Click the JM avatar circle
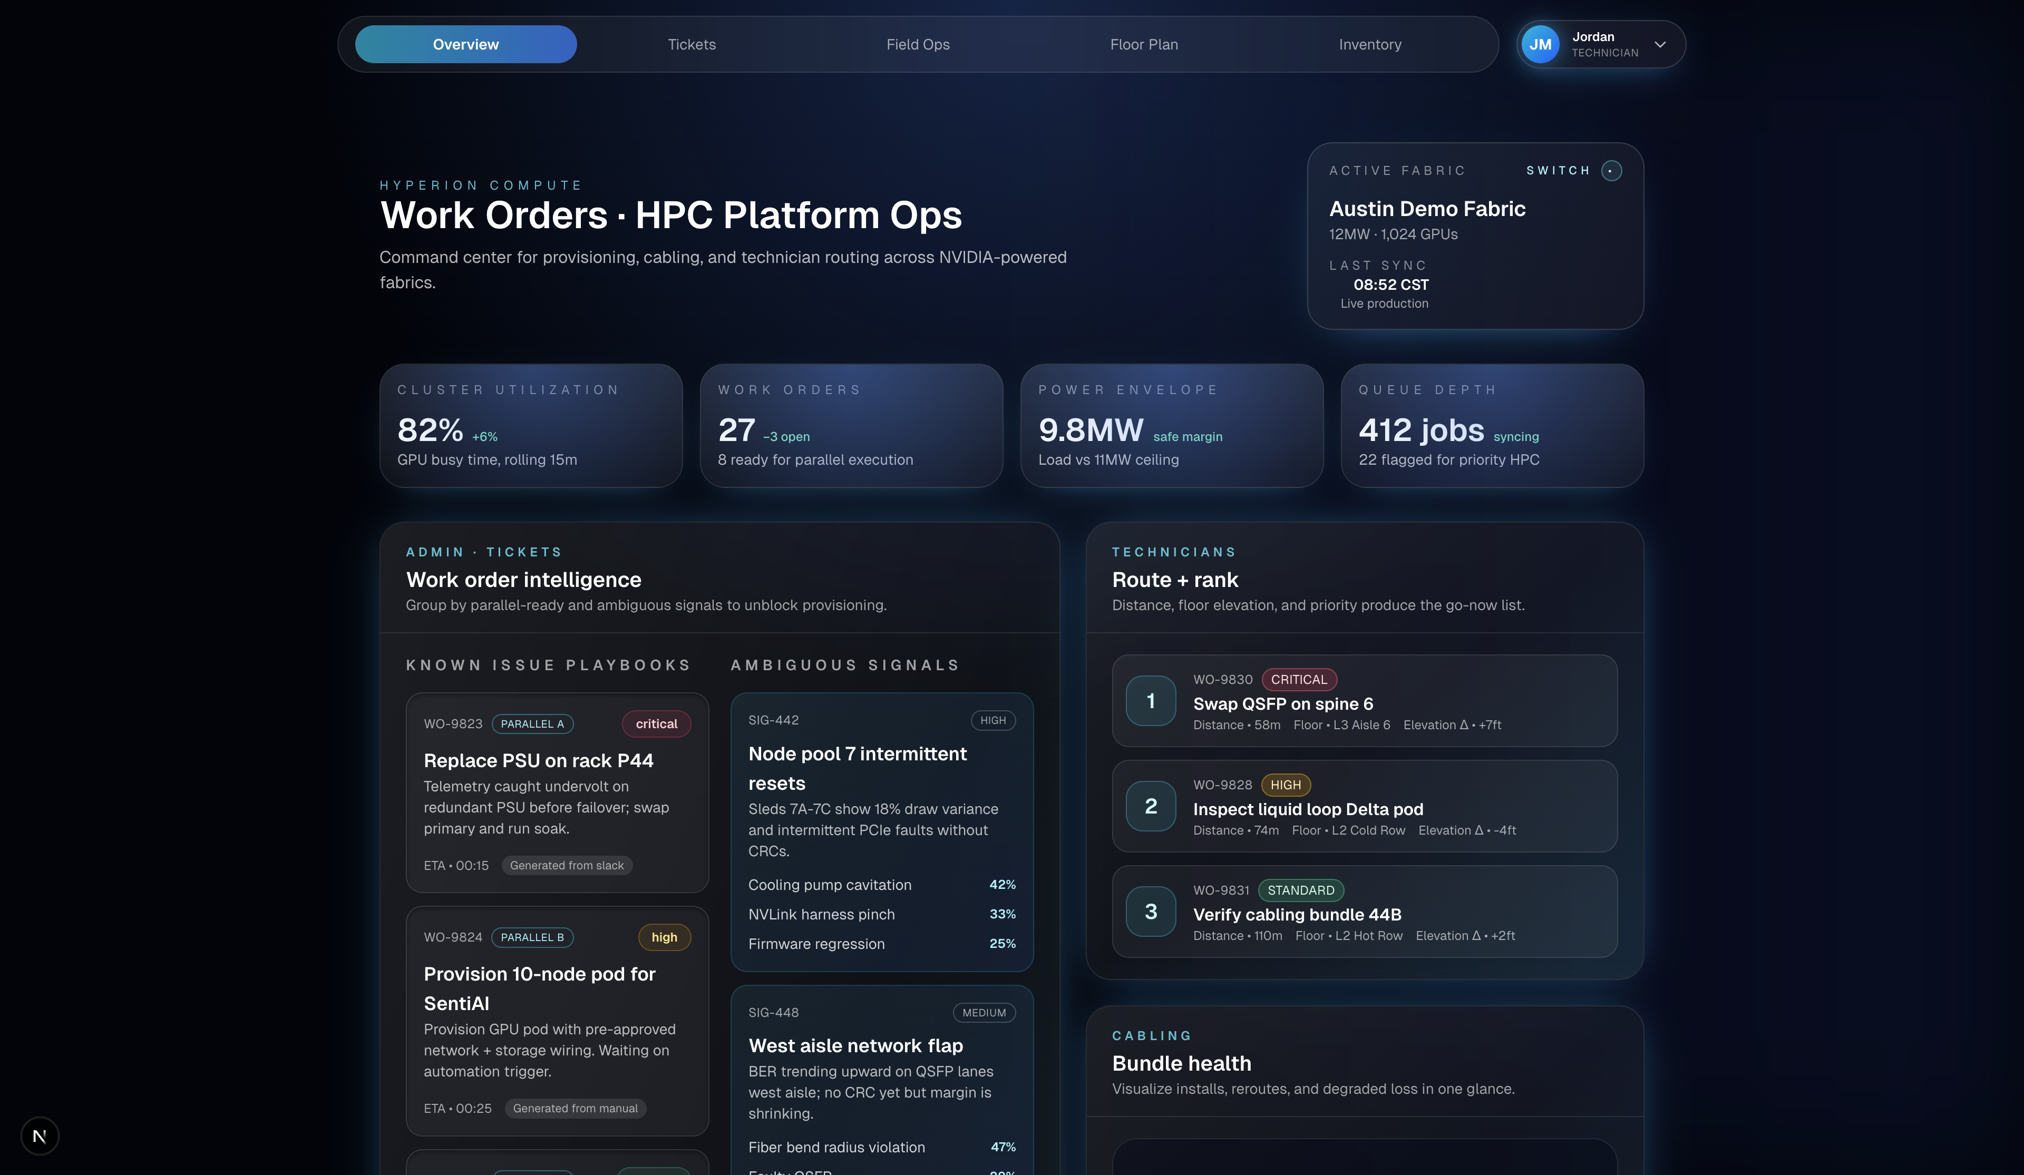Image resolution: width=2024 pixels, height=1175 pixels. point(1540,44)
